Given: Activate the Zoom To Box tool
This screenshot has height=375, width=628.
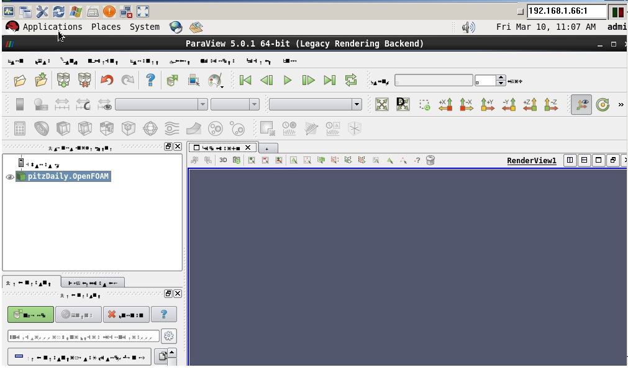Looking at the screenshot, I should click(x=424, y=105).
